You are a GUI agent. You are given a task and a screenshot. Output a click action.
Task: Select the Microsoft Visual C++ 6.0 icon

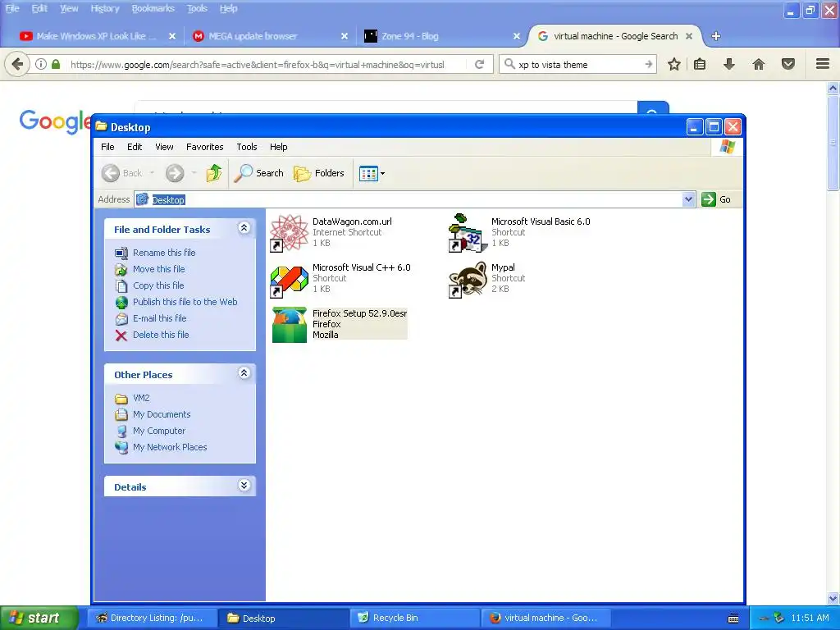pyautogui.click(x=289, y=280)
